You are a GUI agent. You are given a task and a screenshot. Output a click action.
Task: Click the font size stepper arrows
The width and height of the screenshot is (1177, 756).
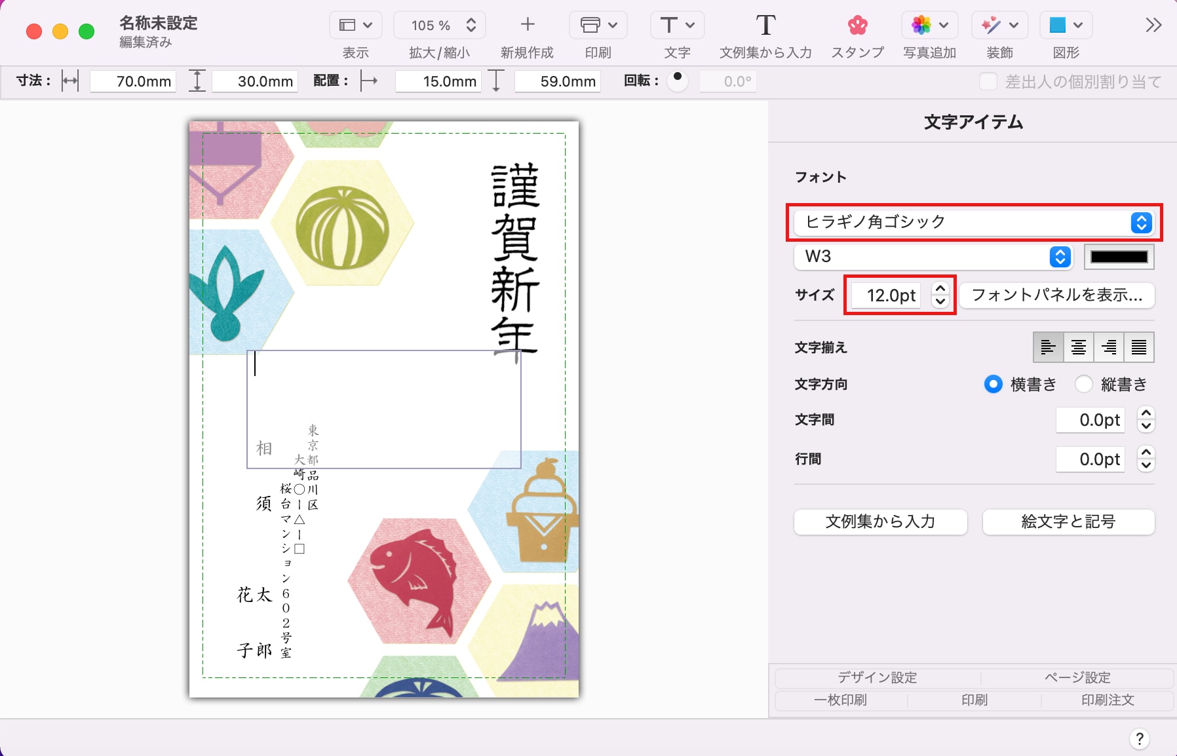pyautogui.click(x=940, y=295)
